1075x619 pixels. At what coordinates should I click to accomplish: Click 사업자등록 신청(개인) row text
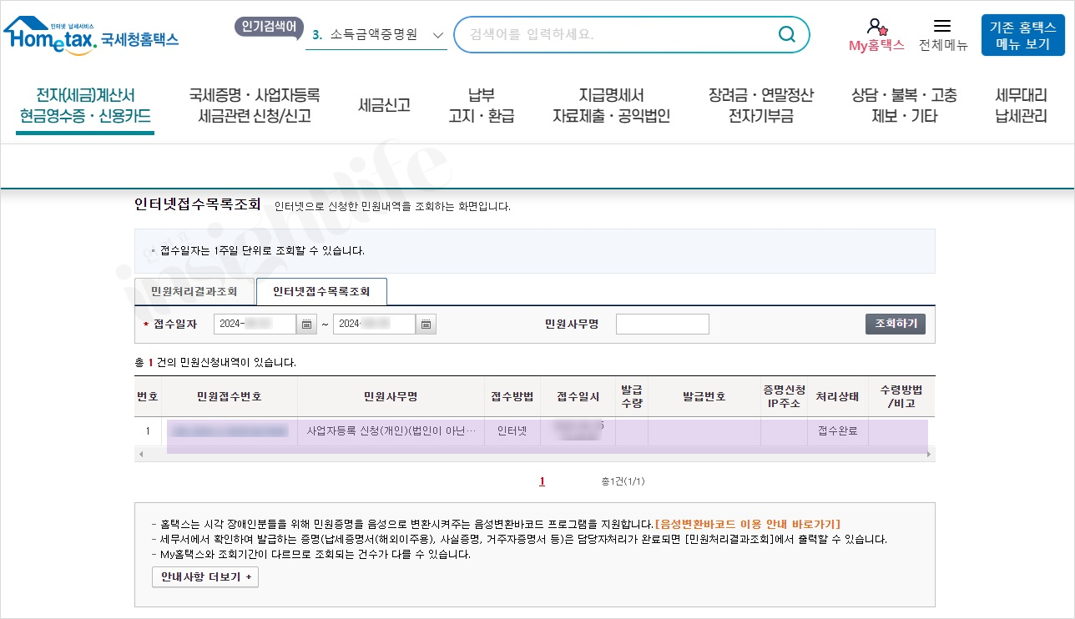pyautogui.click(x=391, y=431)
